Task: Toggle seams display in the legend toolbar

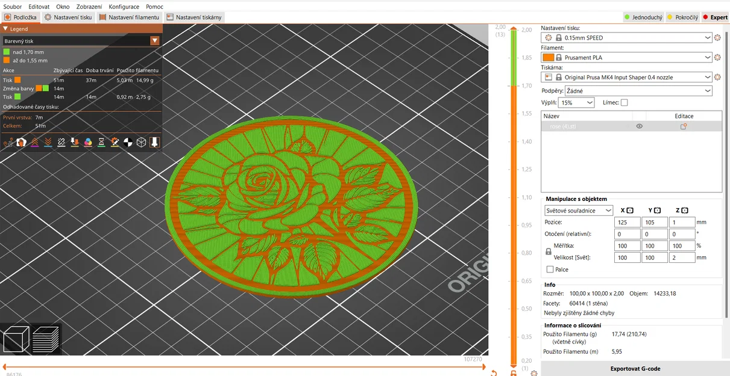Action: pyautogui.click(x=61, y=142)
